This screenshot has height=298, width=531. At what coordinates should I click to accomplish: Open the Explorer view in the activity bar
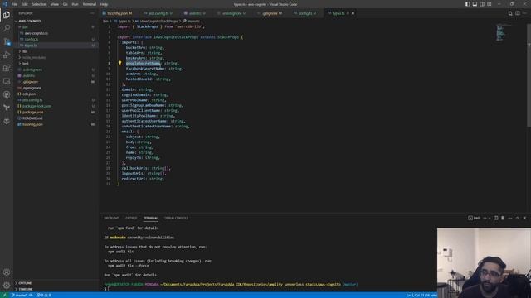[7, 15]
